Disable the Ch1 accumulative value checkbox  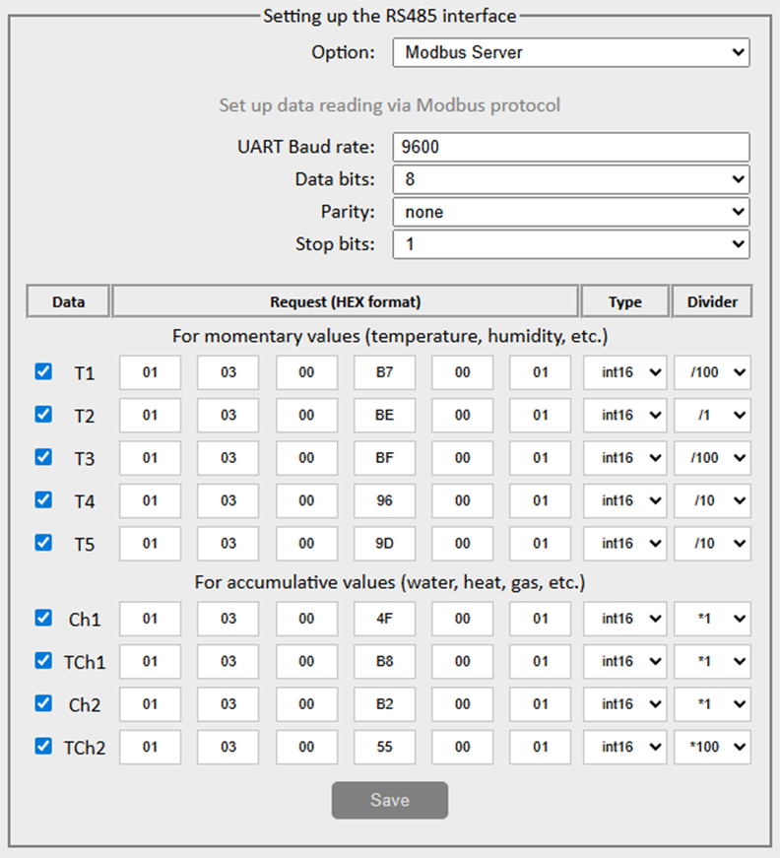43,618
